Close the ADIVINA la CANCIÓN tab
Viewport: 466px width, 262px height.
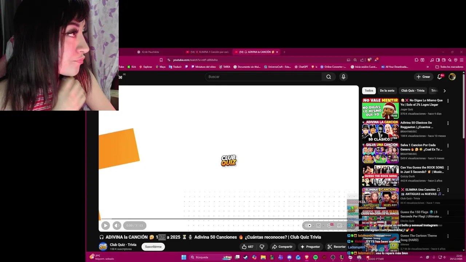277,52
